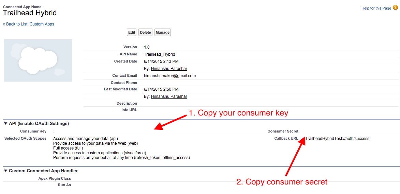Click the Apex Plugin Class label

pos(55,178)
